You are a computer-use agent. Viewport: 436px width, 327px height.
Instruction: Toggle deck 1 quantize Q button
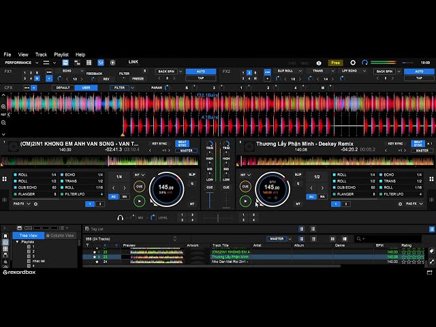click(192, 183)
